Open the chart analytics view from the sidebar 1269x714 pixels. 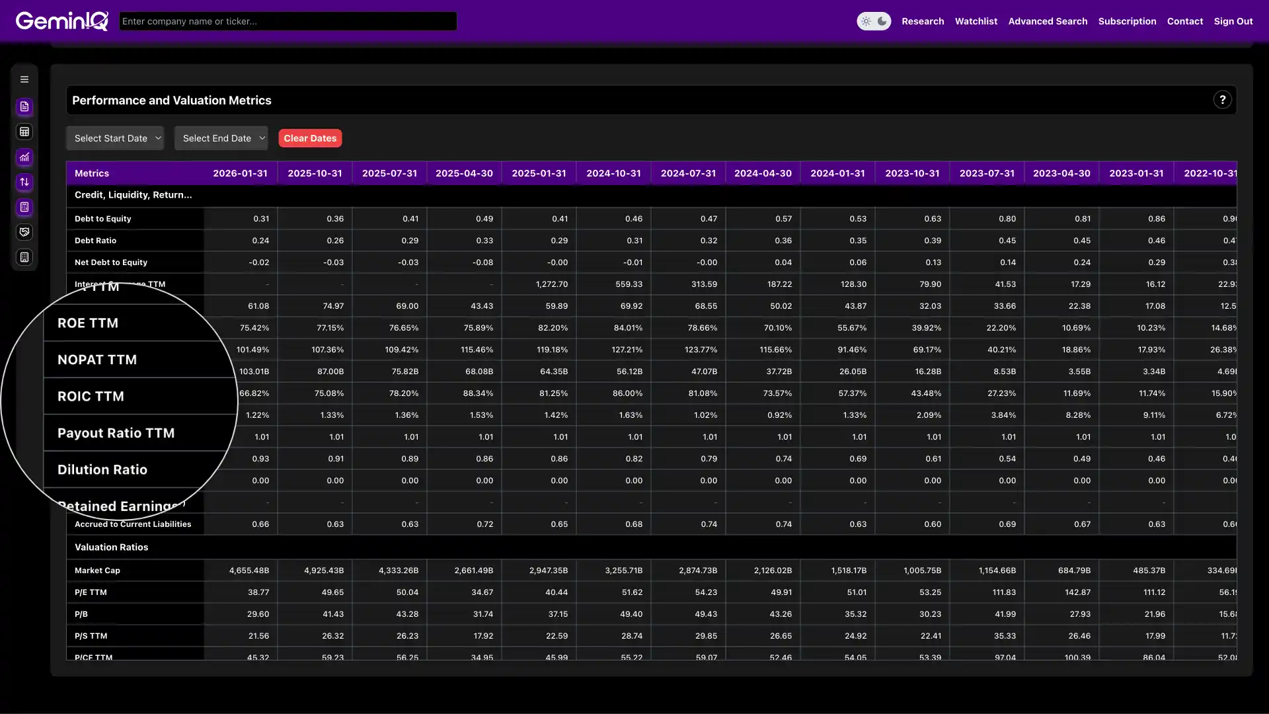point(24,157)
